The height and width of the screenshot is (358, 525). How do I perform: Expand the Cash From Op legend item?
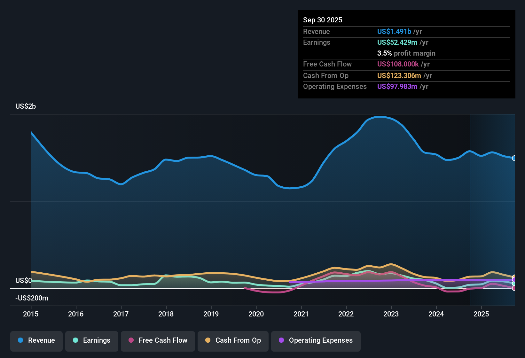(233, 340)
